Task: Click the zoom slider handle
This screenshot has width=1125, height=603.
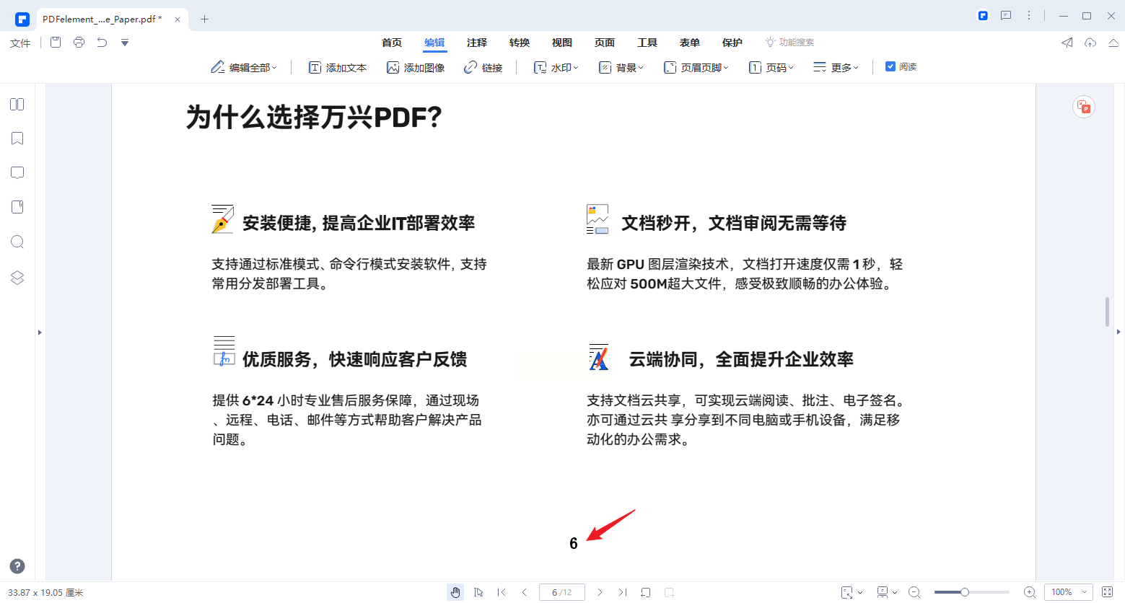Action: 964,592
